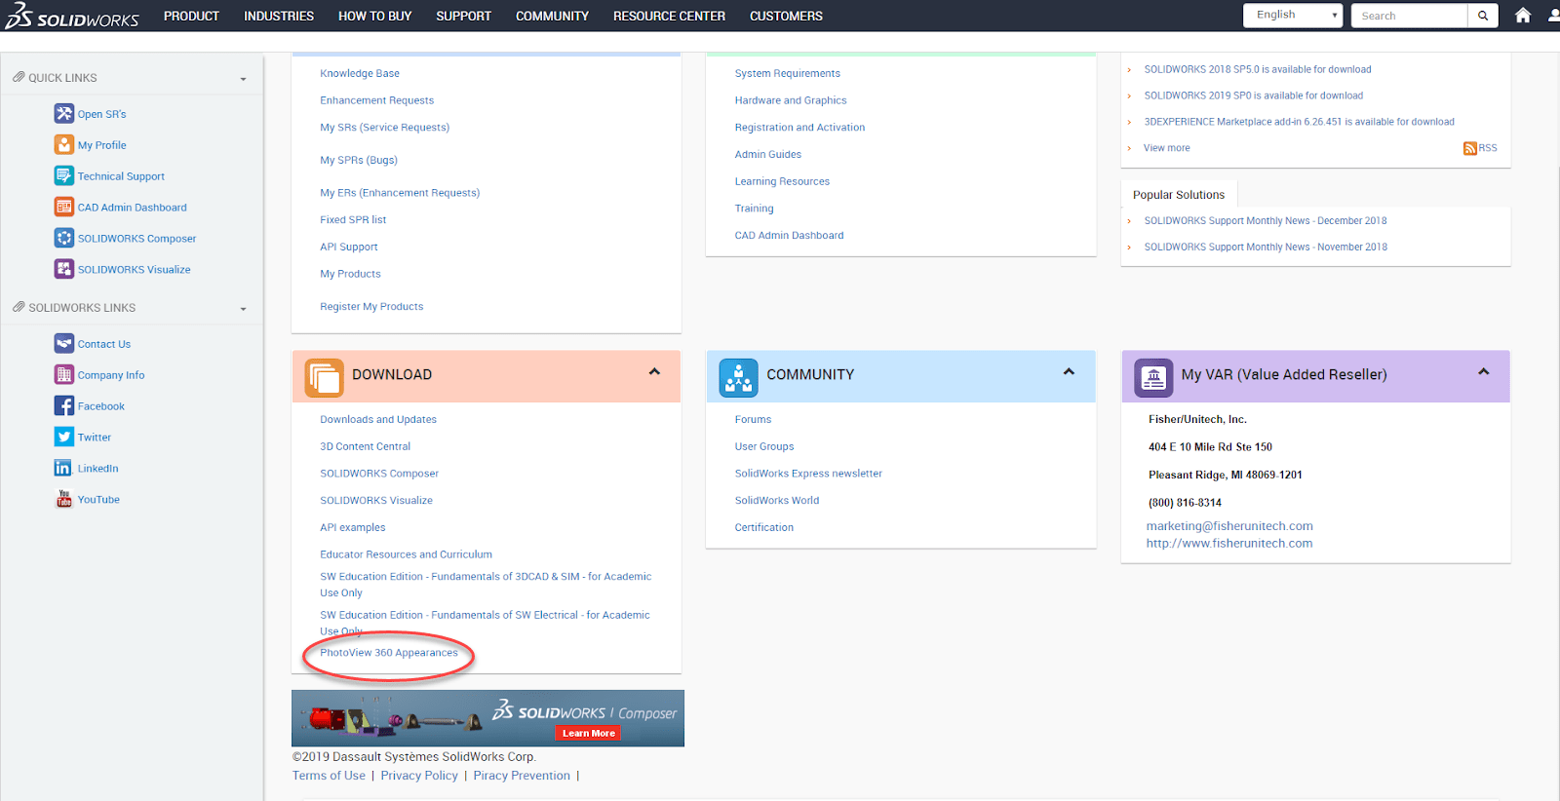Open the SUPPORT menu
This screenshot has height=801, width=1560.
[463, 16]
